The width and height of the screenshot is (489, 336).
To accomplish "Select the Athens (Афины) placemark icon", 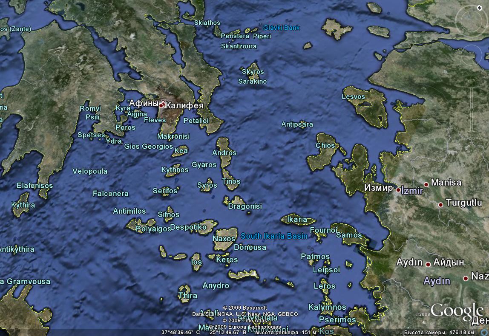I will tap(162, 104).
